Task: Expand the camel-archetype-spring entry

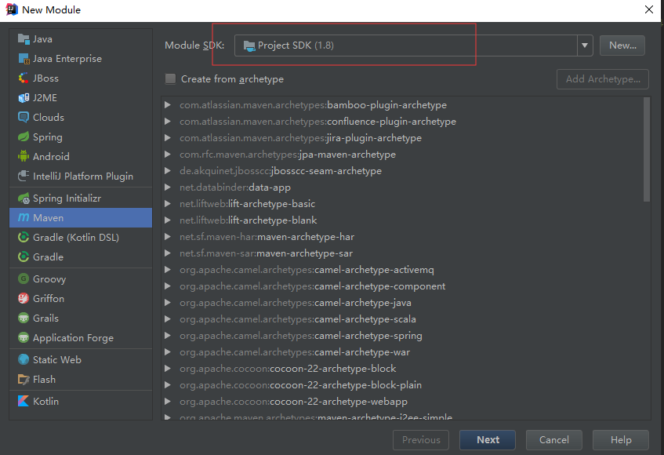Action: [168, 336]
